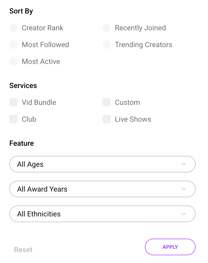This screenshot has width=208, height=263.
Task: Click the All Award Years chevron arrow
Action: [x=184, y=189]
